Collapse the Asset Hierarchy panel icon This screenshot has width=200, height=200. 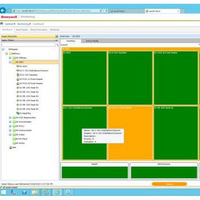tap(56, 36)
